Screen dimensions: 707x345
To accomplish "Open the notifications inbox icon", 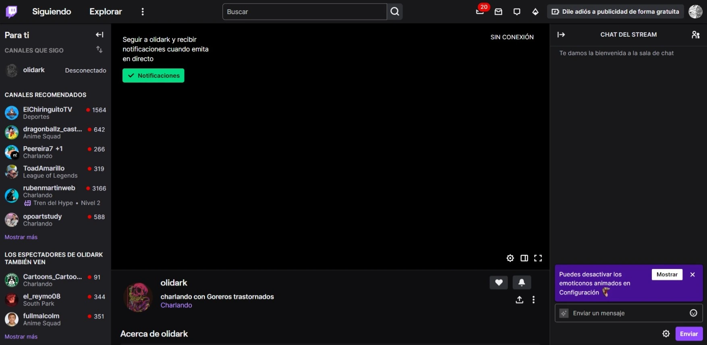I will tap(498, 12).
